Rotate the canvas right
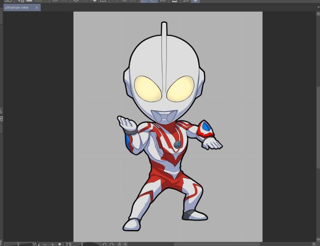 (x=112, y=244)
